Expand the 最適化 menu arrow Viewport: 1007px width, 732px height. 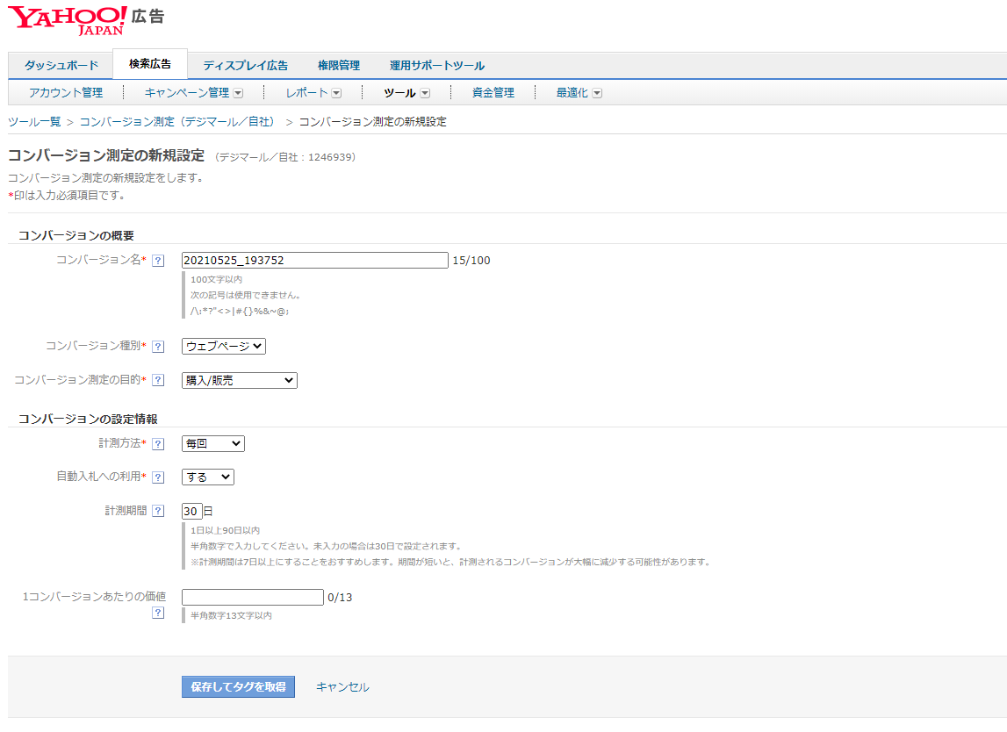pyautogui.click(x=597, y=93)
